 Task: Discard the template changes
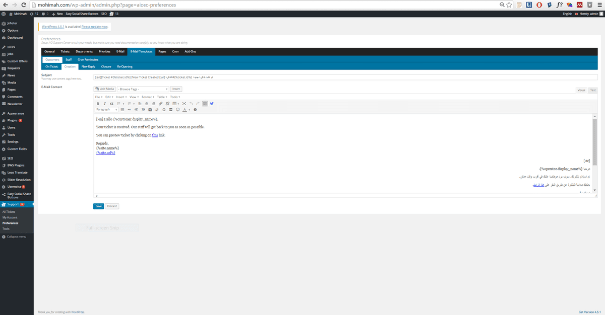[x=112, y=206]
